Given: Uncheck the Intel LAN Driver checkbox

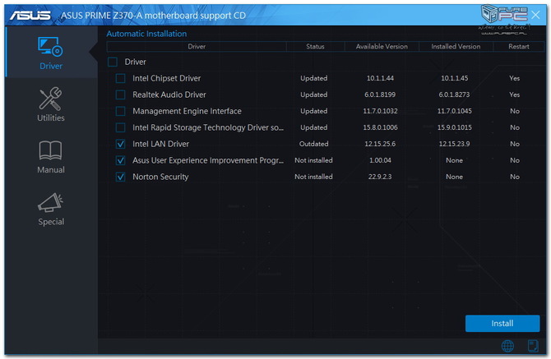Looking at the screenshot, I should (120, 144).
